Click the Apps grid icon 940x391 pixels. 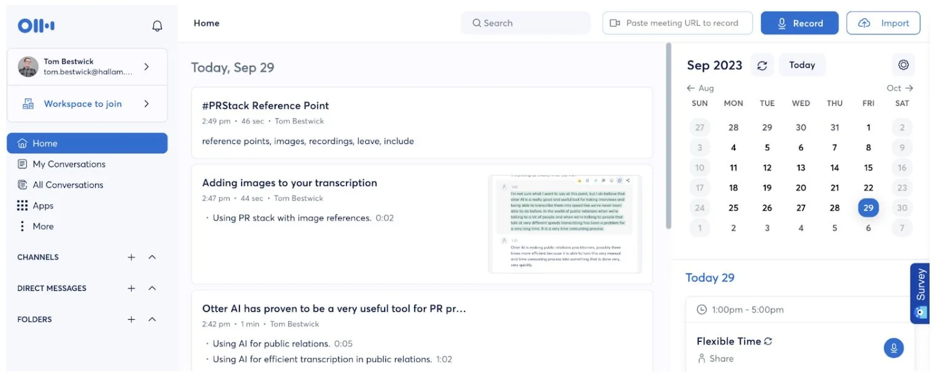coord(23,205)
